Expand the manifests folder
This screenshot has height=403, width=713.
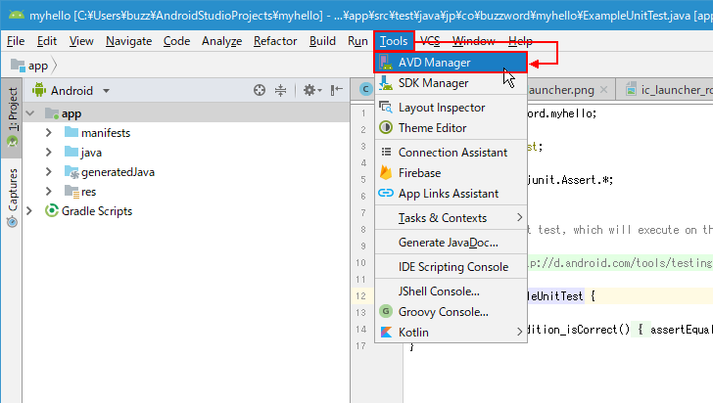tap(49, 133)
